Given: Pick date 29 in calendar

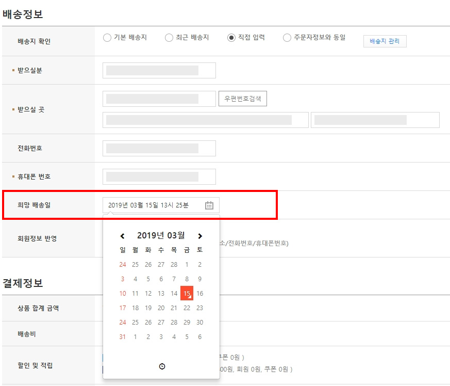Looking at the screenshot, I should pos(187,322).
